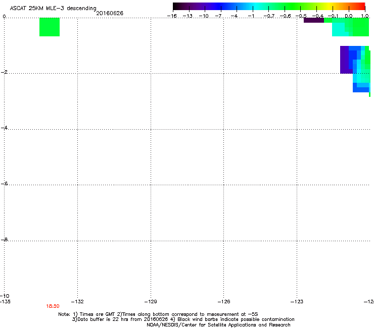Click the -129 longitude axis label
This screenshot has width=374, height=328.
(151, 302)
